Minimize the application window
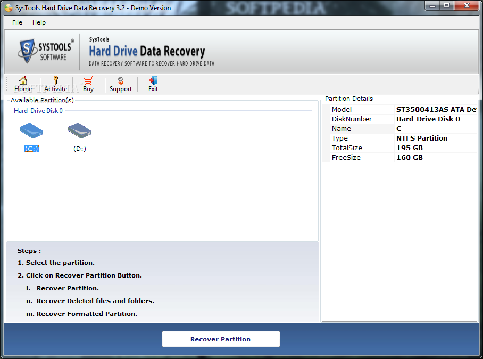483x359 pixels. pos(432,5)
